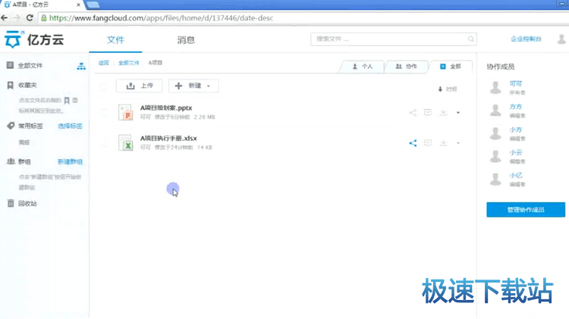Click the 亿方云 logo icon
This screenshot has width=569, height=319.
click(x=14, y=39)
